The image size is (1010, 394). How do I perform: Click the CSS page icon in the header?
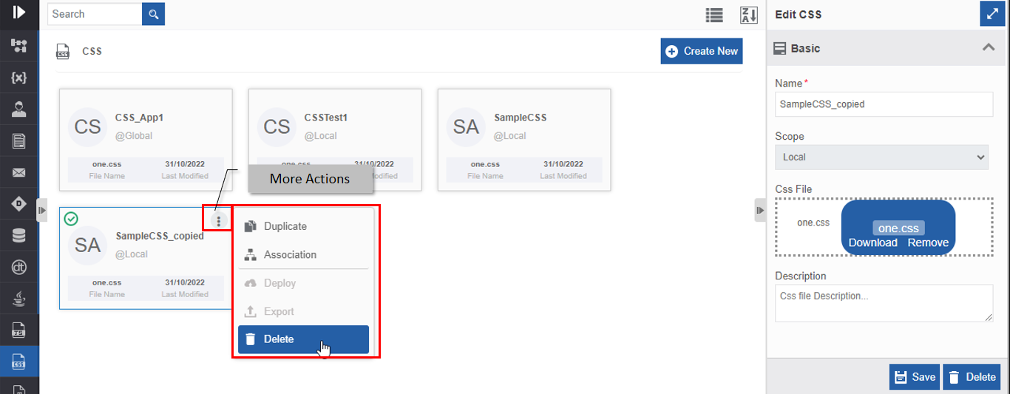64,52
